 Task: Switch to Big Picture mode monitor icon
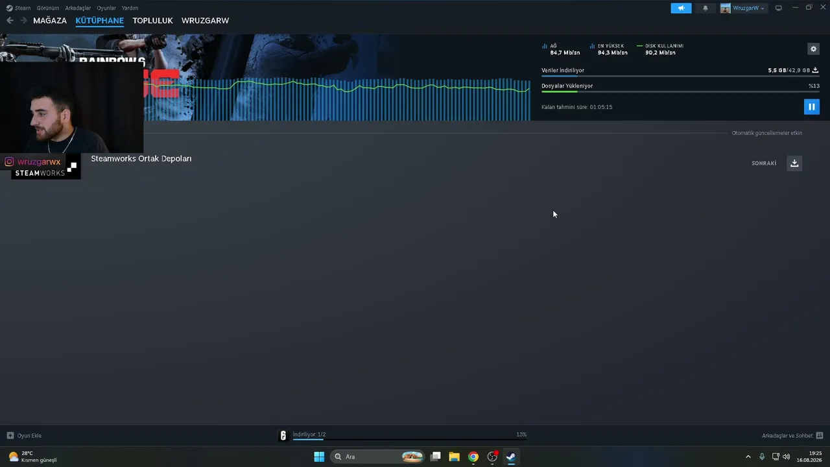tap(779, 8)
